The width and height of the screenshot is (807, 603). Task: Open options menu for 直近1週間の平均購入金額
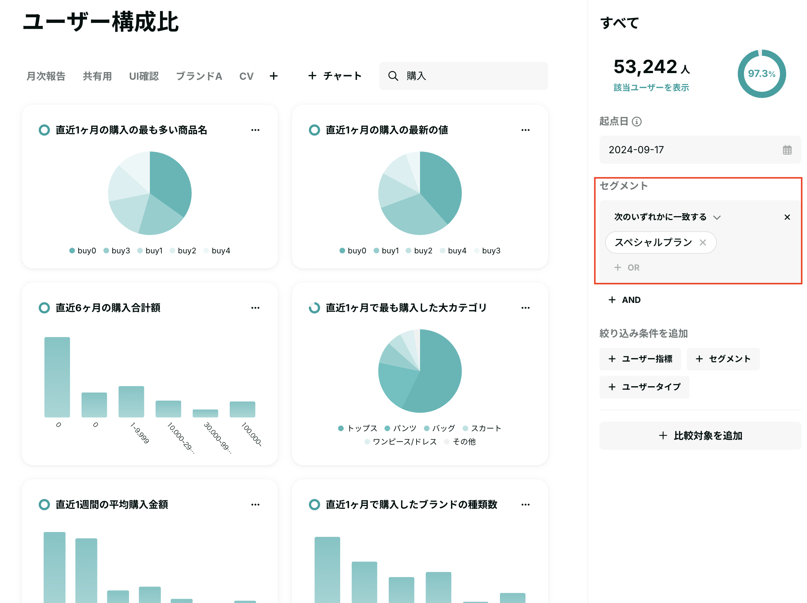(x=255, y=505)
